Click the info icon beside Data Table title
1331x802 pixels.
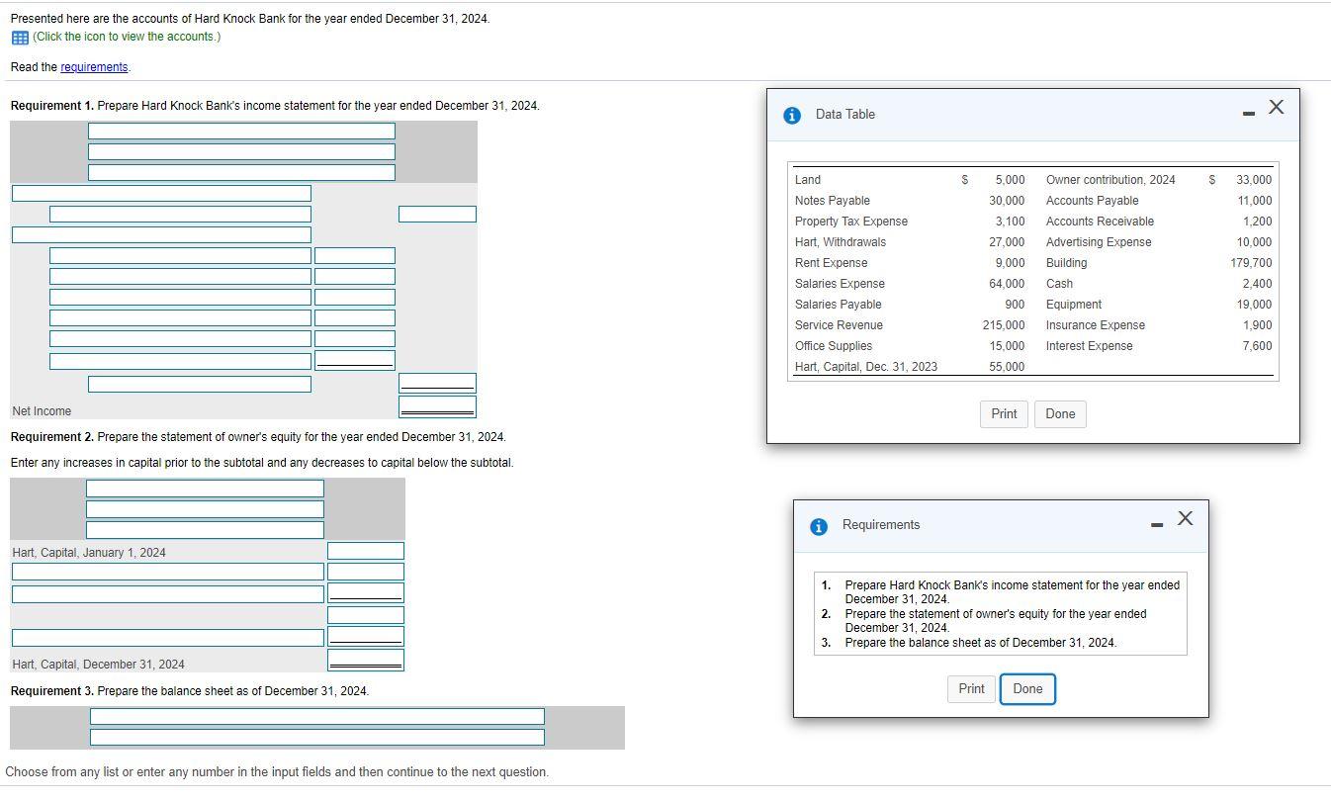click(x=791, y=115)
